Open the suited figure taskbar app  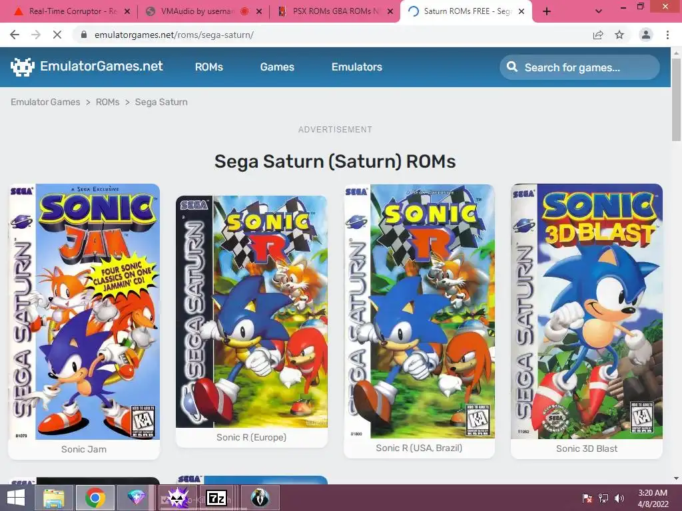(260, 498)
